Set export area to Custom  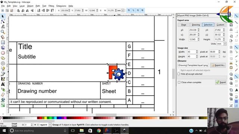pos(220,25)
